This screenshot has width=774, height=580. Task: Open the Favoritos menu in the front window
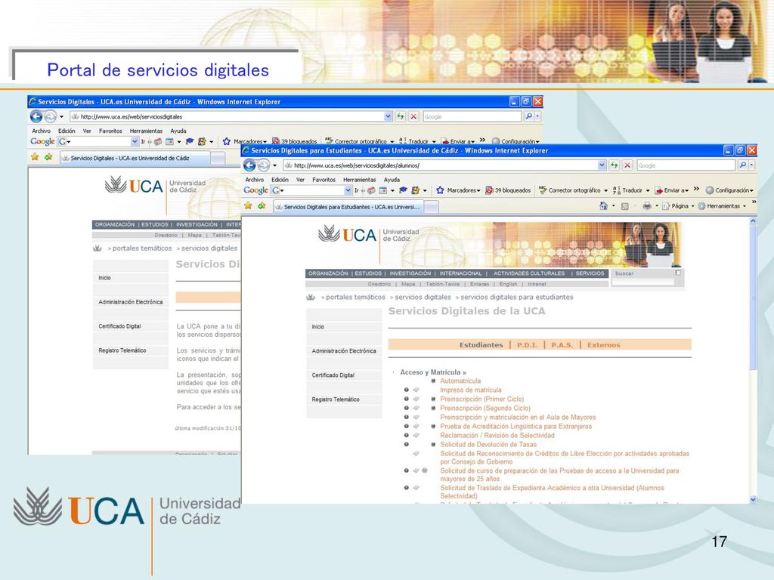[x=324, y=180]
